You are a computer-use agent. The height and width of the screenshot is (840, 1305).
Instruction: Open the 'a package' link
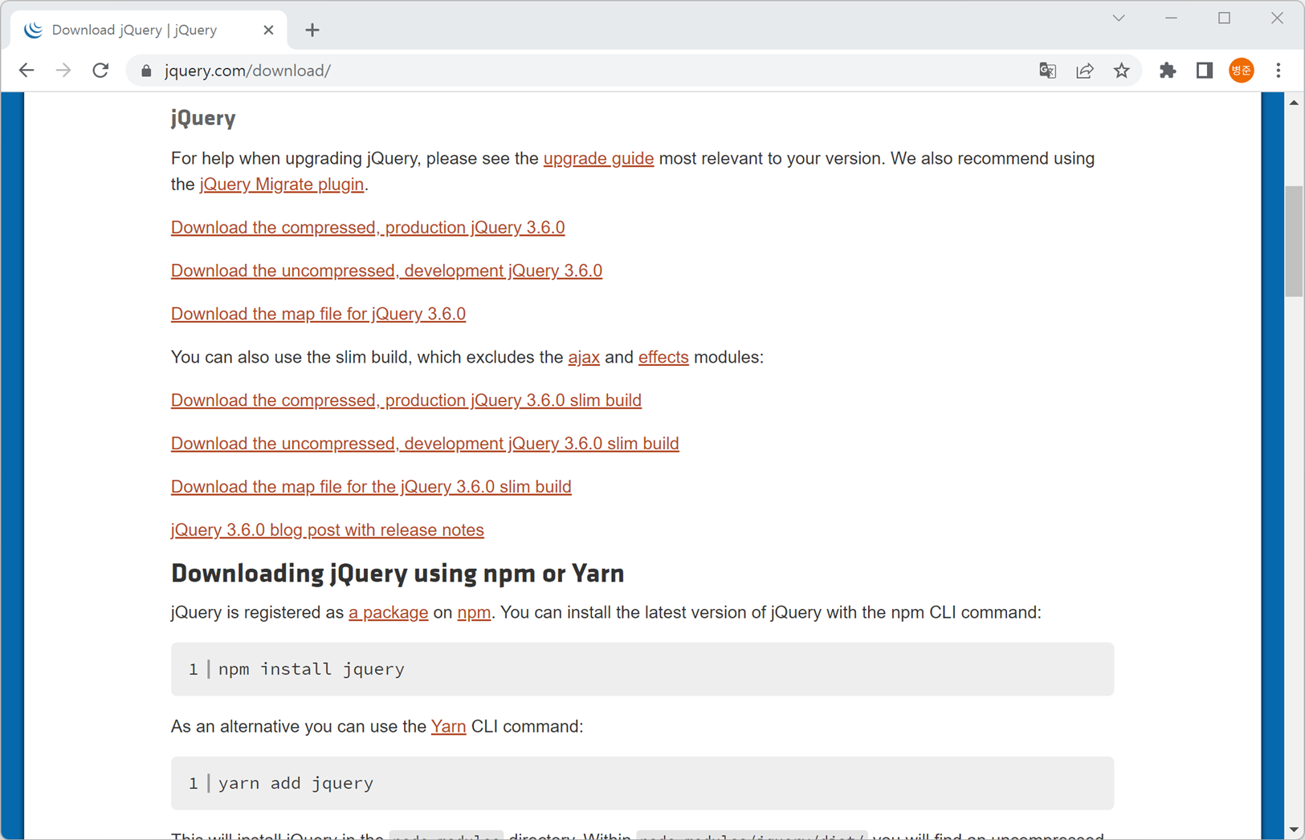point(388,612)
